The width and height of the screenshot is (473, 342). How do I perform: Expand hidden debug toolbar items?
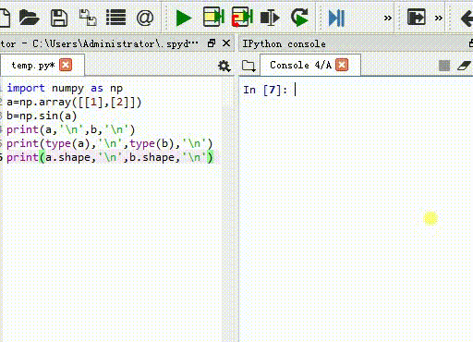coord(388,18)
